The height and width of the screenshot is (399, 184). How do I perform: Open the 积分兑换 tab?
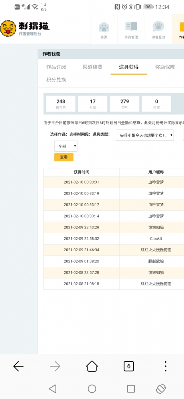[x=56, y=79]
